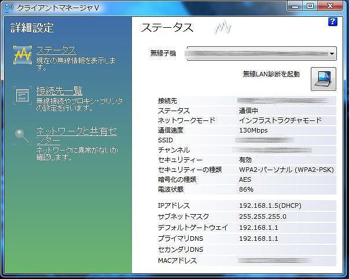Click the IP address 192.168.1.5(DHCP)
Image resolution: width=349 pixels, height=279 pixels.
[270, 205]
